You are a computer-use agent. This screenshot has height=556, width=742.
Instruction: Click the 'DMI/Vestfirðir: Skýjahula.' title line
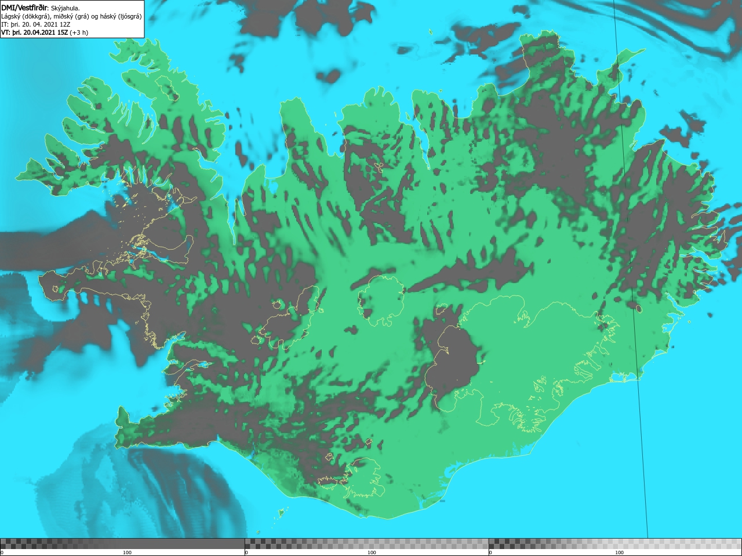click(41, 8)
